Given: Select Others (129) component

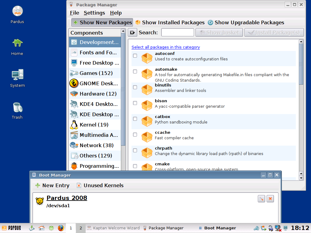Looking at the screenshot, I should coord(95,156).
